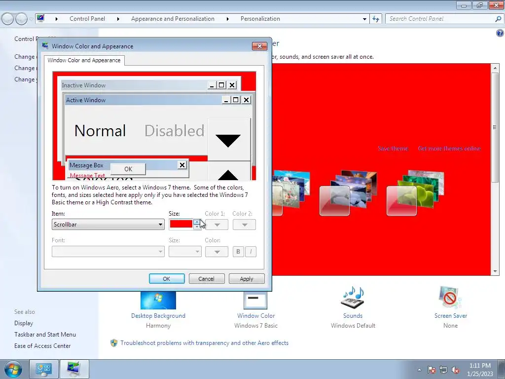The image size is (505, 379).
Task: Open Ease of Access Center link
Action: click(x=42, y=346)
